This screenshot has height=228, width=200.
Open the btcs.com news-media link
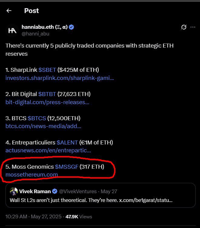click(43, 126)
